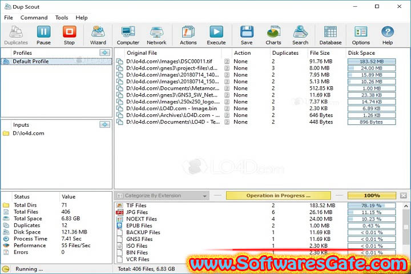Click the action icon for GNS3_SW_Net row
This screenshot has width=411, height=274.
point(227,95)
